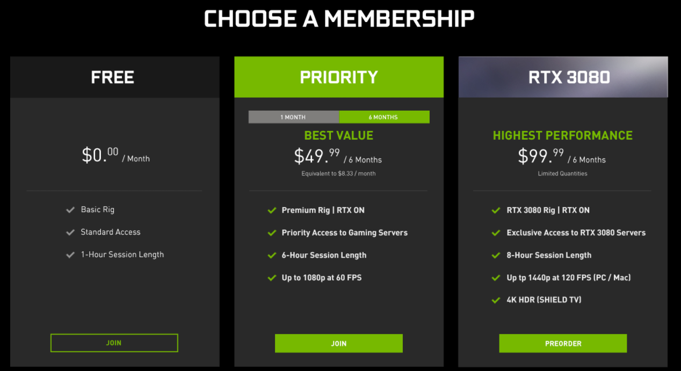Click the $99.99 / 6 Months price
This screenshot has height=371, width=681.
[562, 156]
